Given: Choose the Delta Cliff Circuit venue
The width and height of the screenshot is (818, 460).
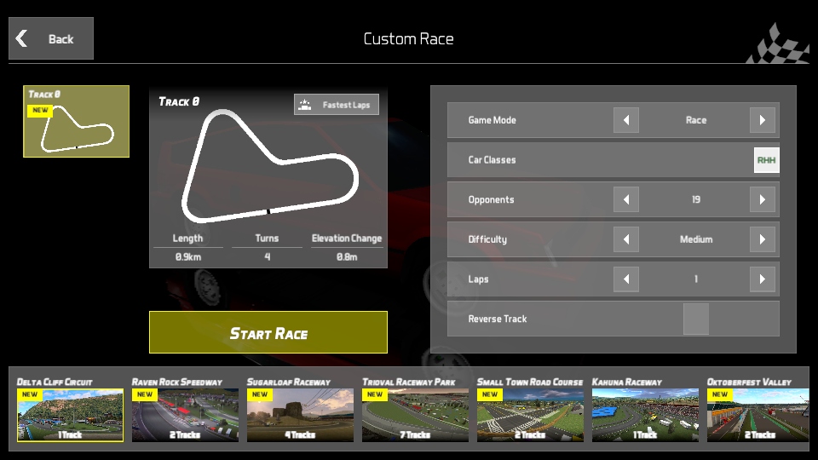Looking at the screenshot, I should click(70, 415).
